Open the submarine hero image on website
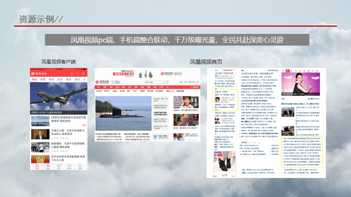This screenshot has width=351, height=197. (x=123, y=113)
